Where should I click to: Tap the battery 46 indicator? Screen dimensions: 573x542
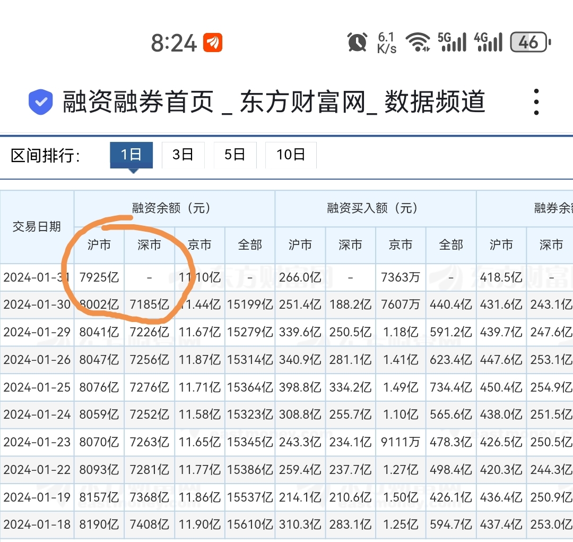530,42
